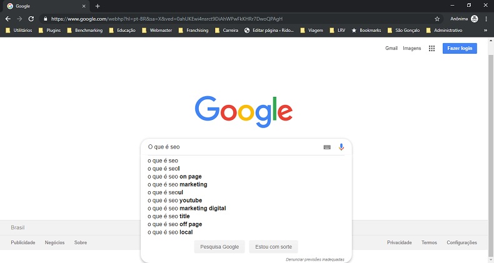
Task: Click inside the search input field
Action: pos(233,147)
